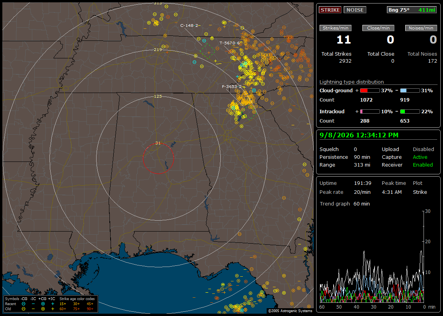Click the date and time display
443x316 pixels.
[x=359, y=135]
